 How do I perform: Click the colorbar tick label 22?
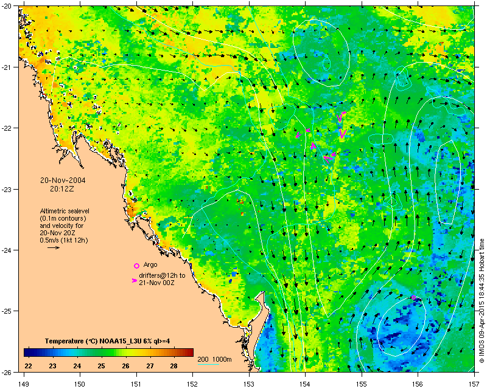click(x=28, y=366)
